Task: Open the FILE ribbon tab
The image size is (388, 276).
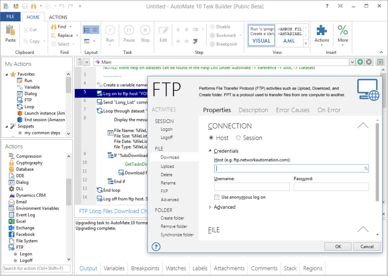Action: coord(10,17)
